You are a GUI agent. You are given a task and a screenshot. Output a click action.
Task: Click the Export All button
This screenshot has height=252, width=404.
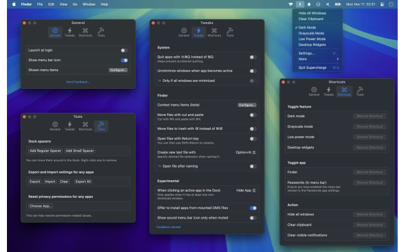tap(83, 181)
